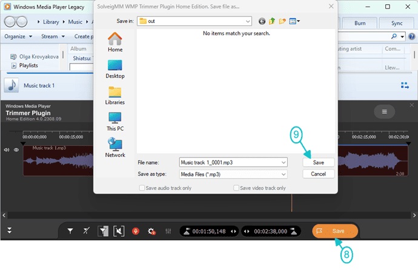Click Save in the file dialog
This screenshot has width=418, height=270.
point(318,162)
